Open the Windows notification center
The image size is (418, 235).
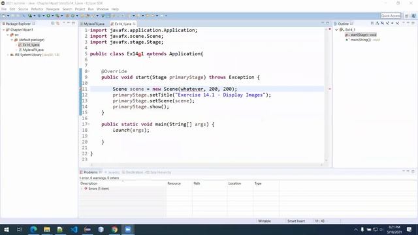pos(410,229)
